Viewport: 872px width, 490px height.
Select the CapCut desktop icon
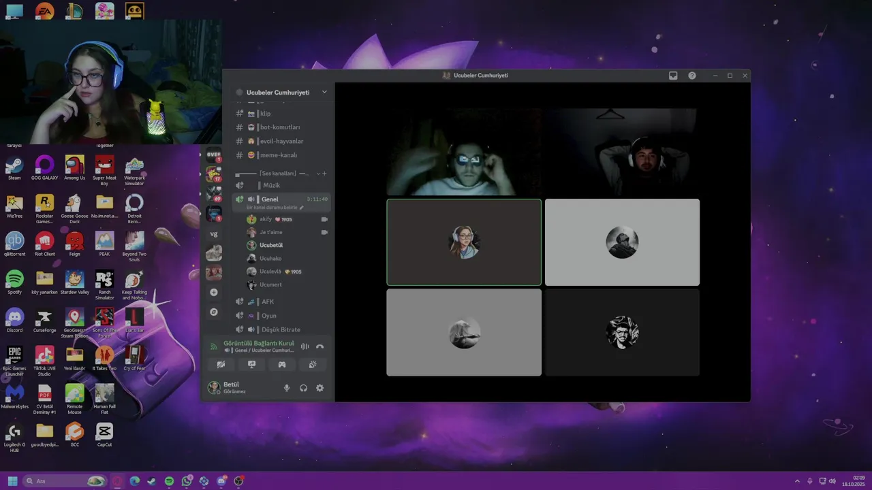pyautogui.click(x=104, y=435)
